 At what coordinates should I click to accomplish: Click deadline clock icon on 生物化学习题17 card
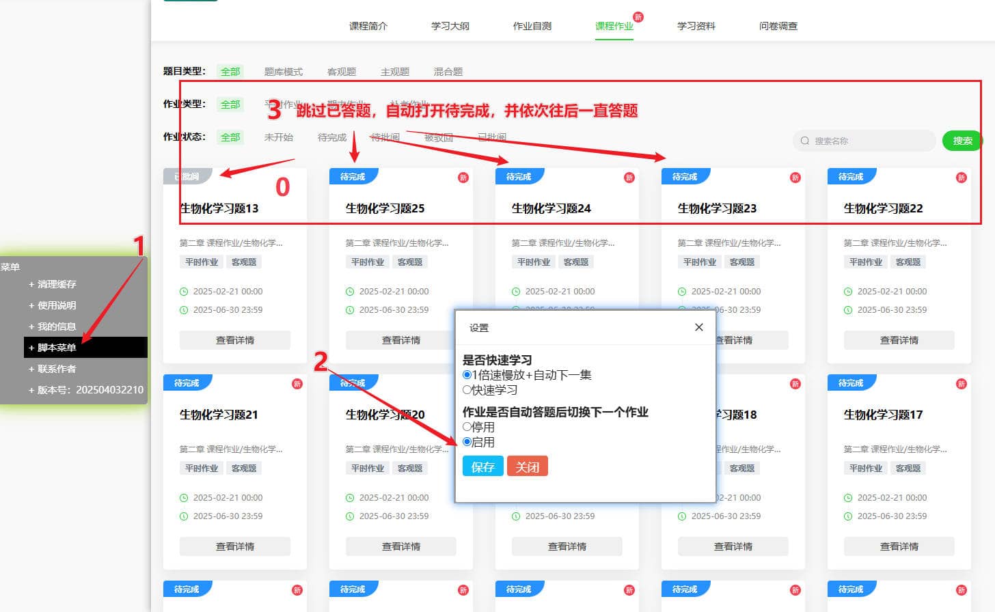(848, 516)
